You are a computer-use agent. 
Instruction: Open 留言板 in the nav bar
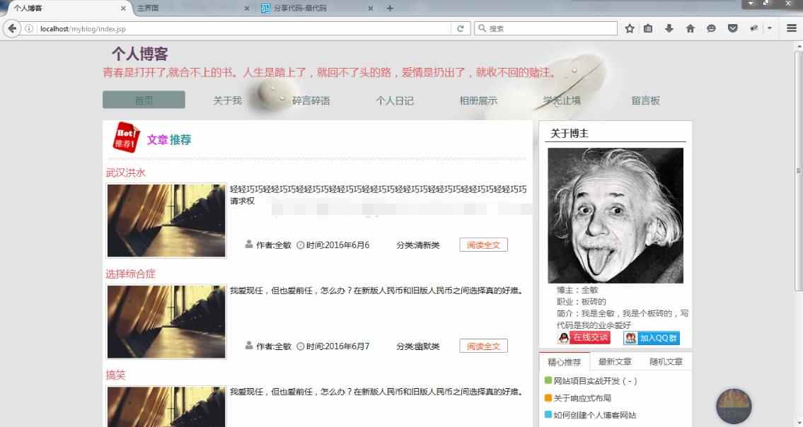645,100
